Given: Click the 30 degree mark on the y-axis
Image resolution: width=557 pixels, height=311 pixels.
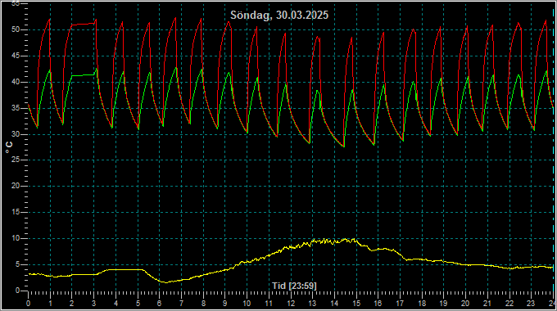Looking at the screenshot, I should pos(16,134).
